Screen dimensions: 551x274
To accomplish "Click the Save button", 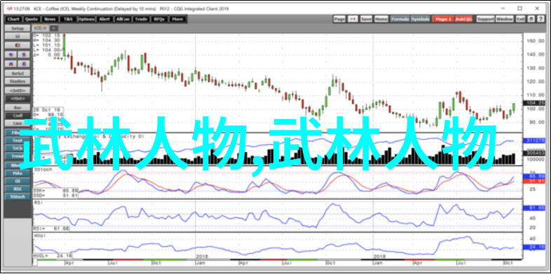I will point(366,19).
